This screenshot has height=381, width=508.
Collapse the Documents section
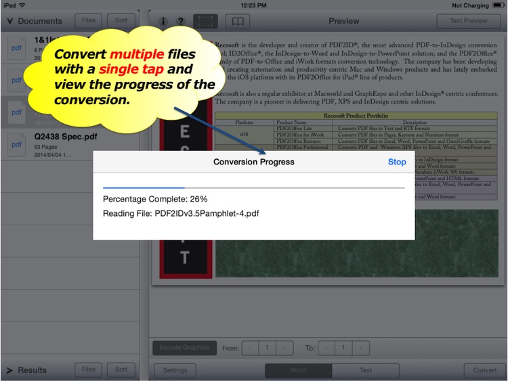(10, 21)
